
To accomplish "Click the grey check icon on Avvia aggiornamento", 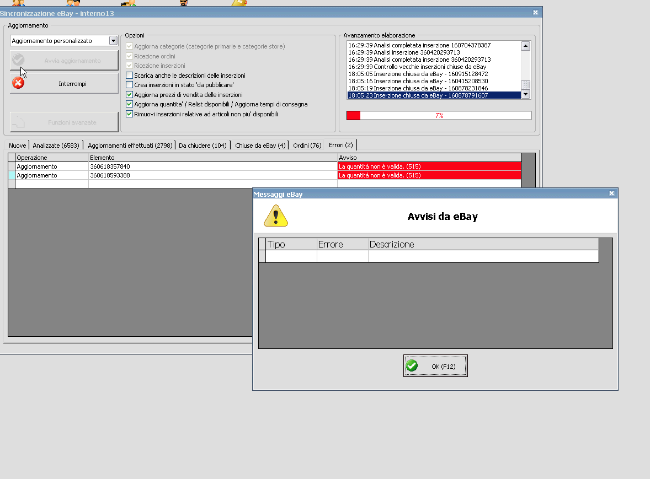I will (18, 60).
